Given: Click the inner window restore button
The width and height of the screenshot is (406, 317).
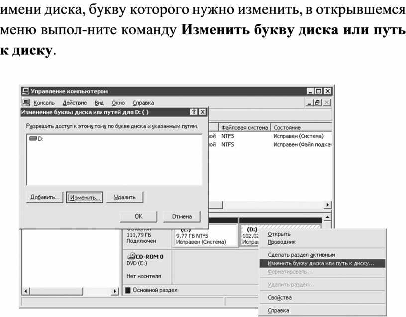Looking at the screenshot, I should [x=317, y=102].
